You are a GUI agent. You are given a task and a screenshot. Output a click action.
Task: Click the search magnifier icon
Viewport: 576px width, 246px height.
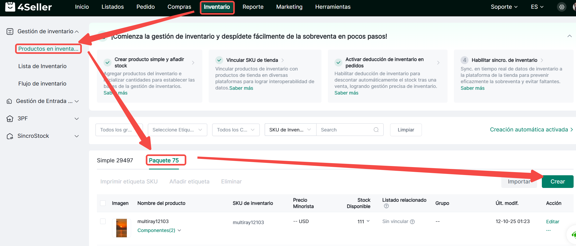coord(376,130)
